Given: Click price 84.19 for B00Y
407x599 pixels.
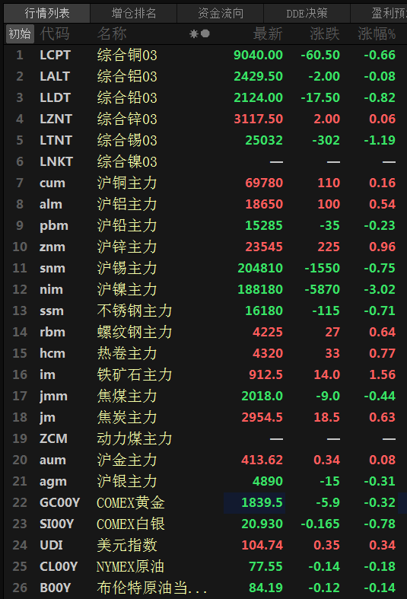Looking at the screenshot, I should pyautogui.click(x=266, y=588).
